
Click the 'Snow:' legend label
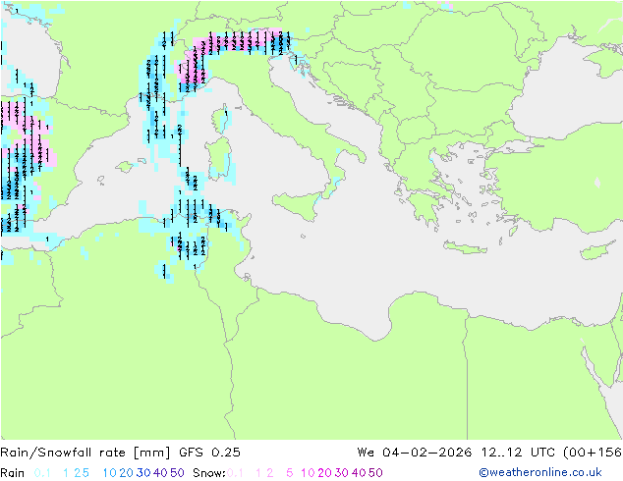click(x=209, y=473)
